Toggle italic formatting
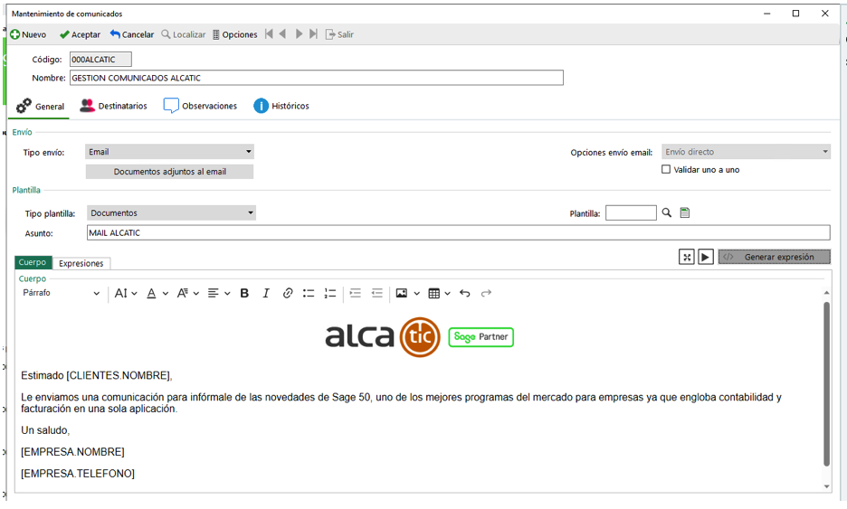This screenshot has width=847, height=509. pos(266,293)
